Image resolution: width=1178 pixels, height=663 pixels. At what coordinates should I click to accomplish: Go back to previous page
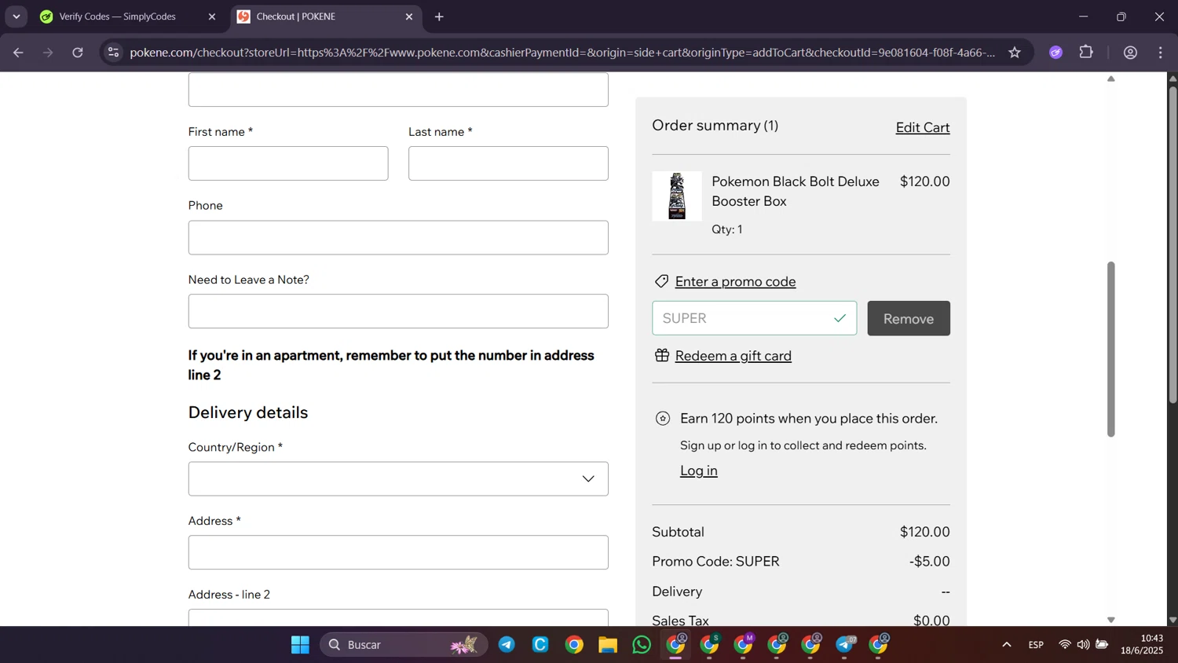pyautogui.click(x=18, y=53)
